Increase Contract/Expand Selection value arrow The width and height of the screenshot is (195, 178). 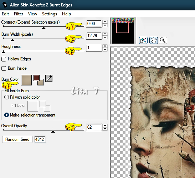(105, 22)
